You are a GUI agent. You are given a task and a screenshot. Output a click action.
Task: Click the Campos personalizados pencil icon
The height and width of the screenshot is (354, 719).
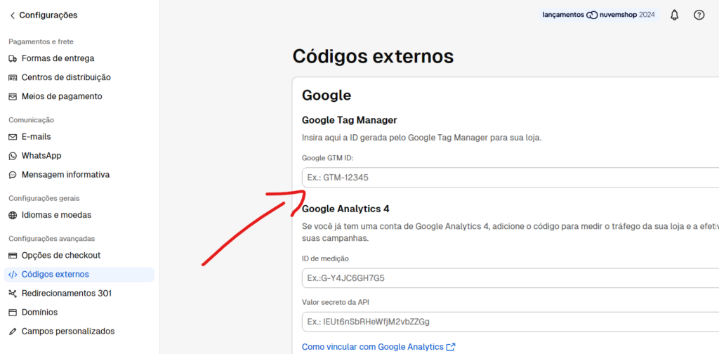pos(13,332)
